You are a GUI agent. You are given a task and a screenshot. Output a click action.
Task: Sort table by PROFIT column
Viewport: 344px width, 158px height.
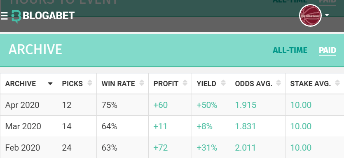click(170, 83)
